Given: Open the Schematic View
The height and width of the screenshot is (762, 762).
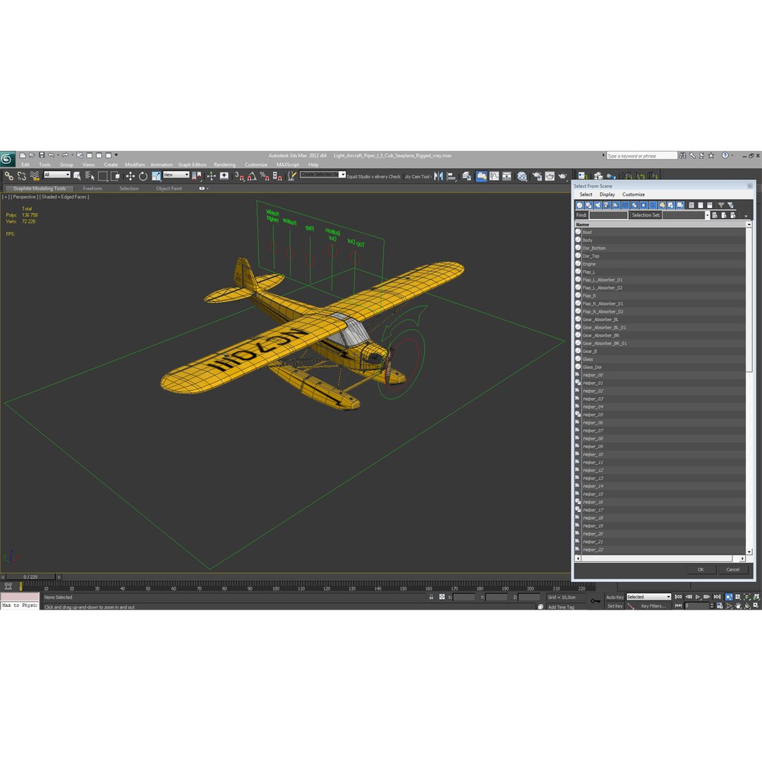Looking at the screenshot, I should pos(507,176).
